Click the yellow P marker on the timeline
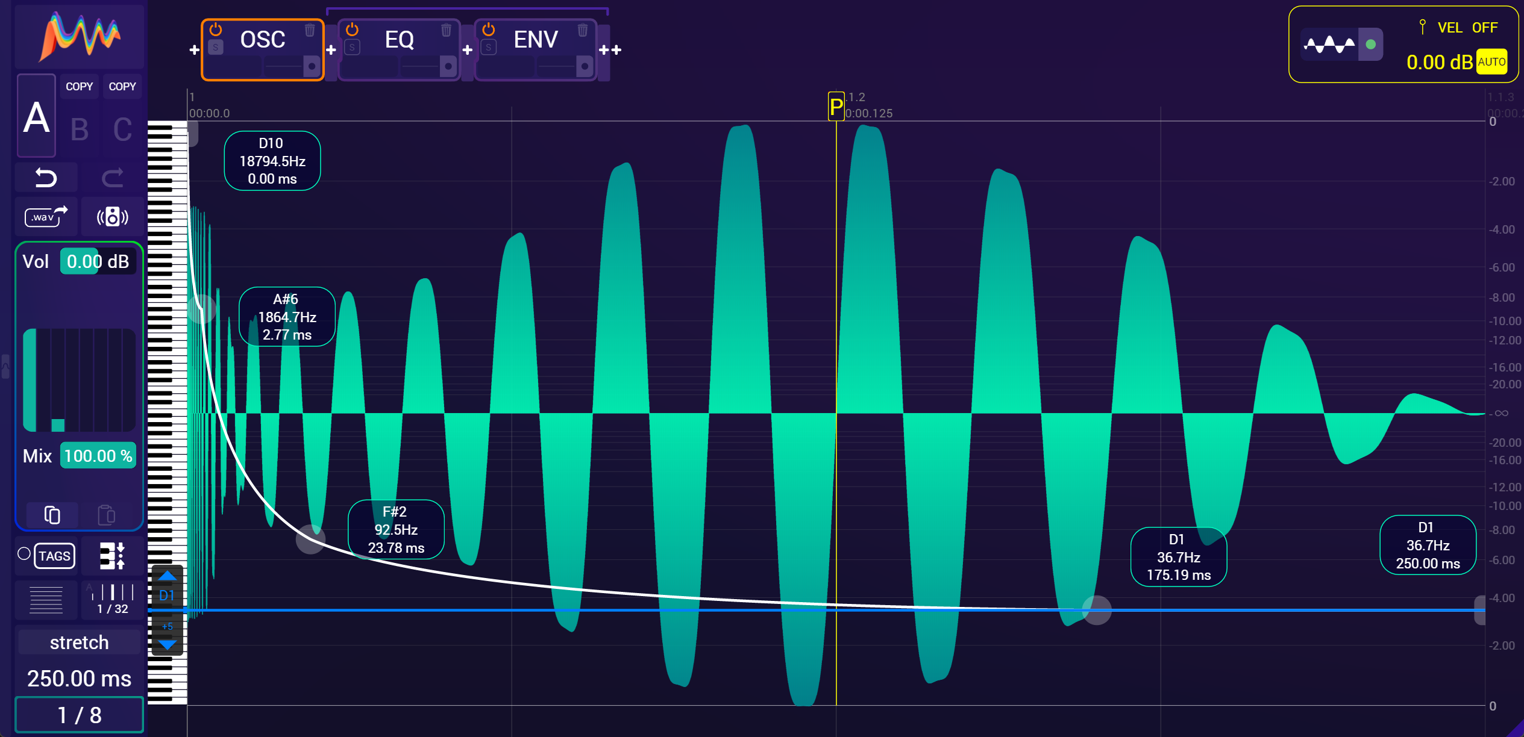The width and height of the screenshot is (1524, 737). [836, 107]
